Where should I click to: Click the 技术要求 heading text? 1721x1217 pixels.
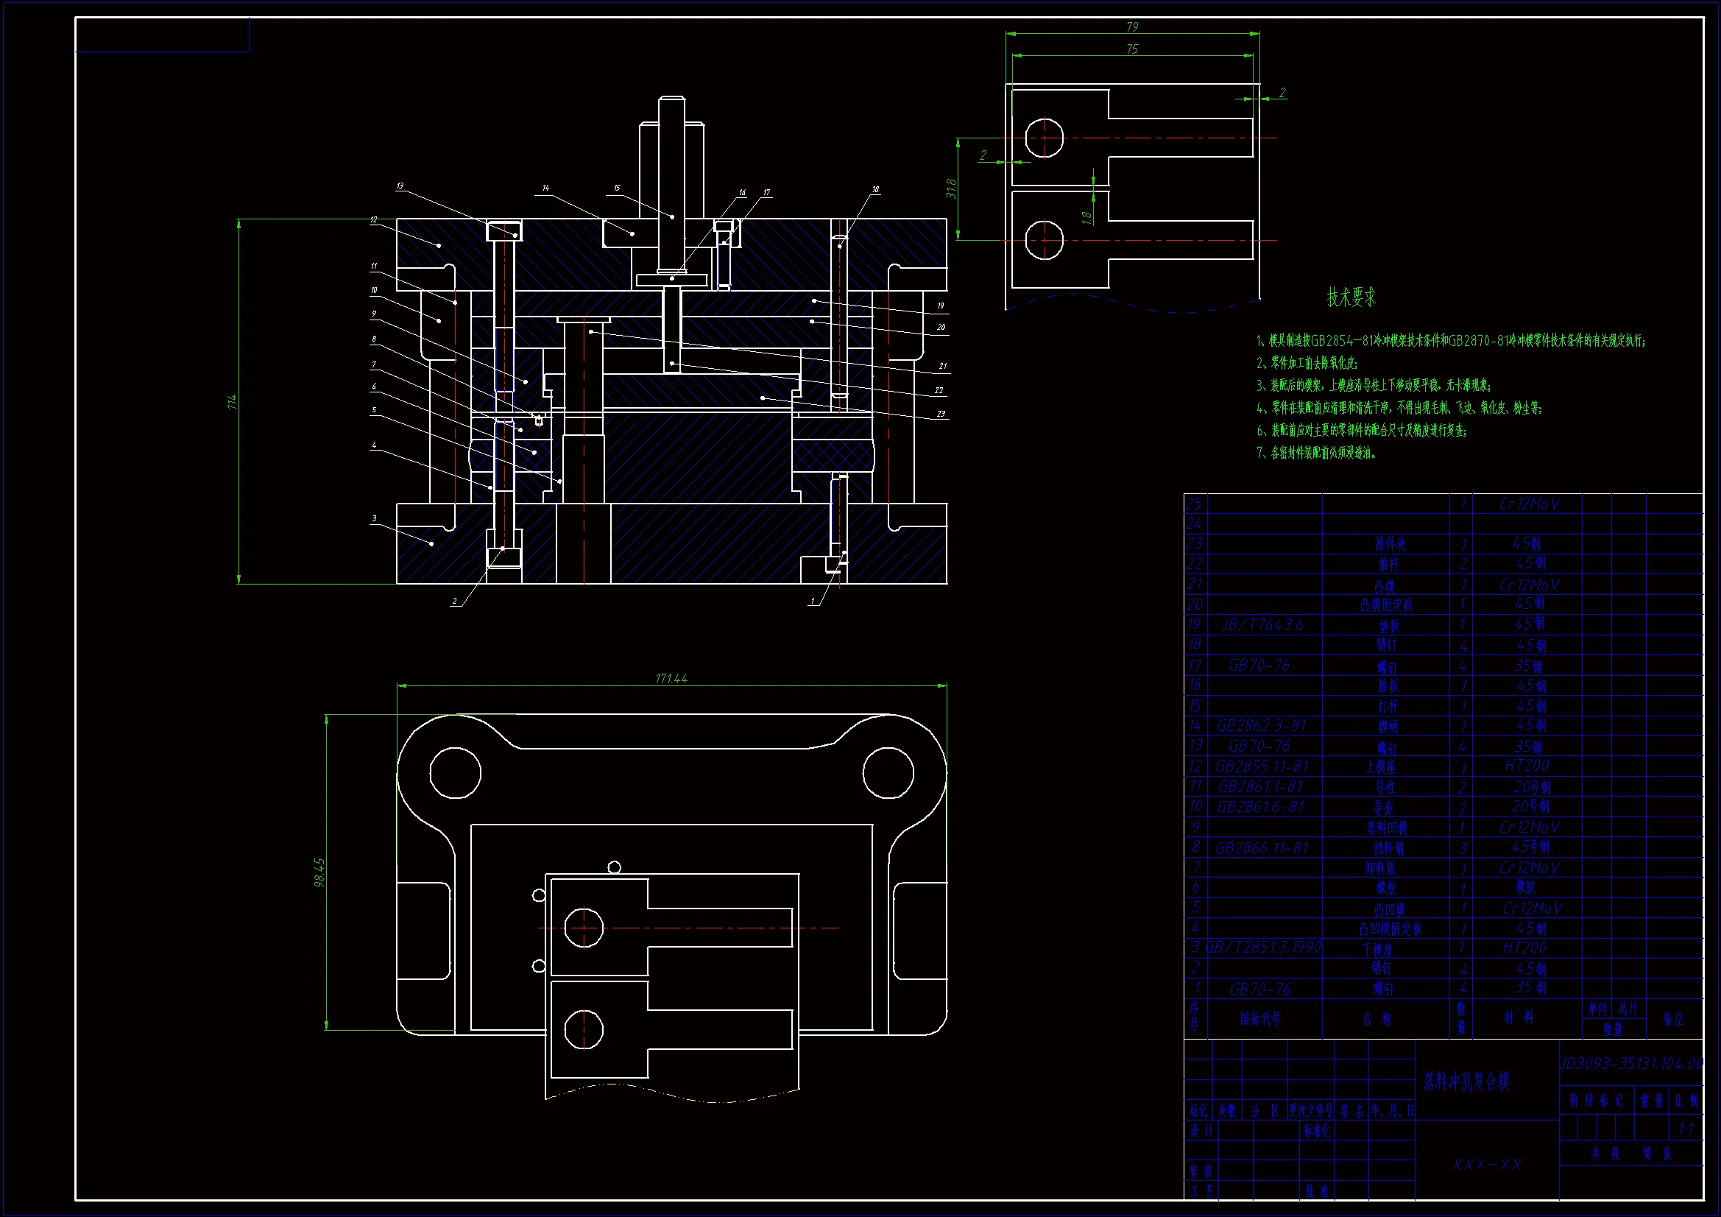click(1351, 297)
